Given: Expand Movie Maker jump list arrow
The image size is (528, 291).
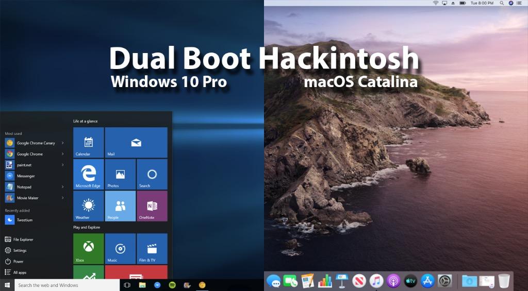Looking at the screenshot, I should tap(62, 198).
